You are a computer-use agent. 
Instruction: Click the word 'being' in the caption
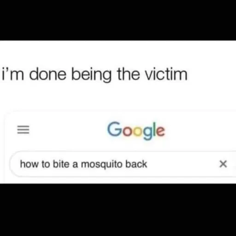(91, 75)
